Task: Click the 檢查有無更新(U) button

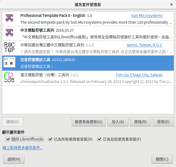Action: click(89, 122)
